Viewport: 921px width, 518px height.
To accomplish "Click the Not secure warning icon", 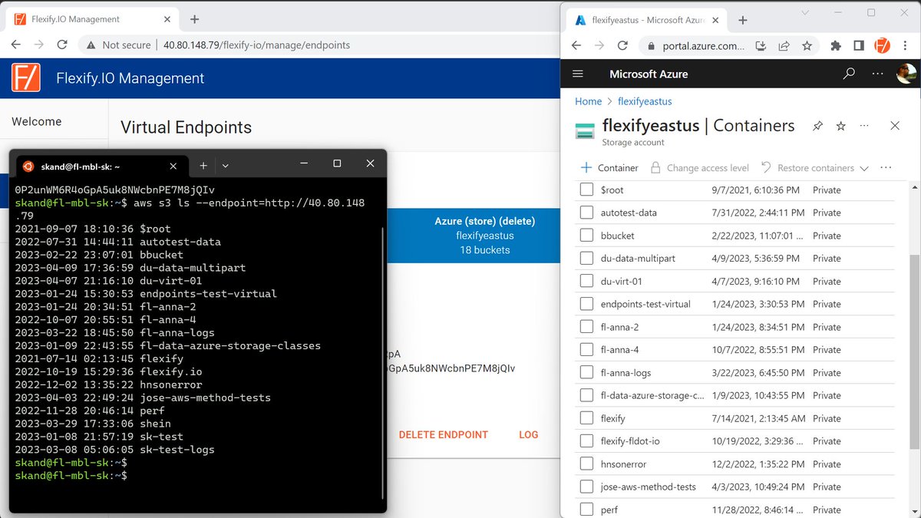I will [x=91, y=45].
